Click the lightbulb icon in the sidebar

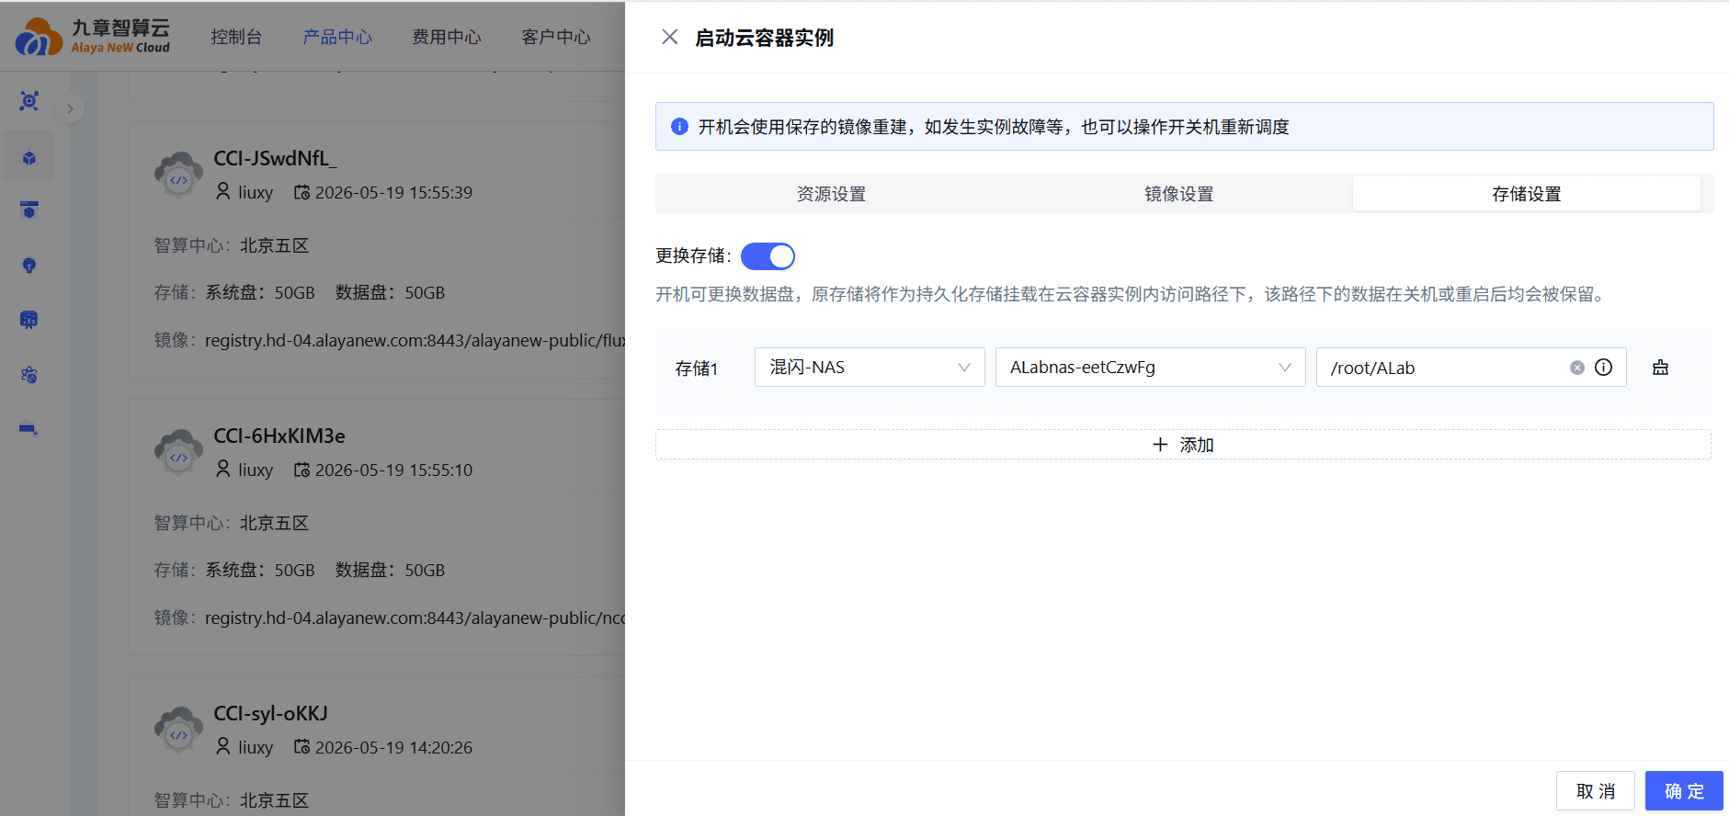(x=29, y=266)
